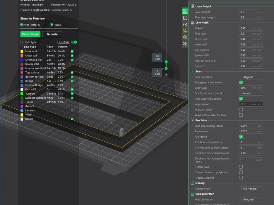Click the question mark help icon near layer slider
The height and width of the screenshot is (205, 274).
click(x=166, y=75)
